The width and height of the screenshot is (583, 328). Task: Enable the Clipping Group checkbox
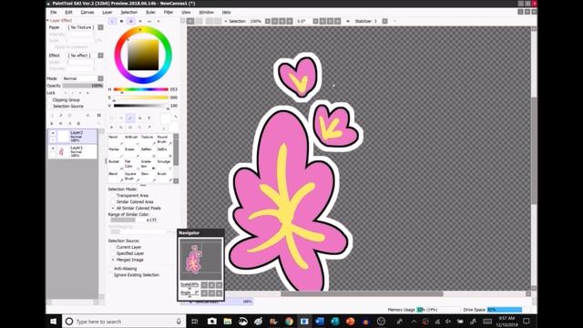[x=64, y=99]
